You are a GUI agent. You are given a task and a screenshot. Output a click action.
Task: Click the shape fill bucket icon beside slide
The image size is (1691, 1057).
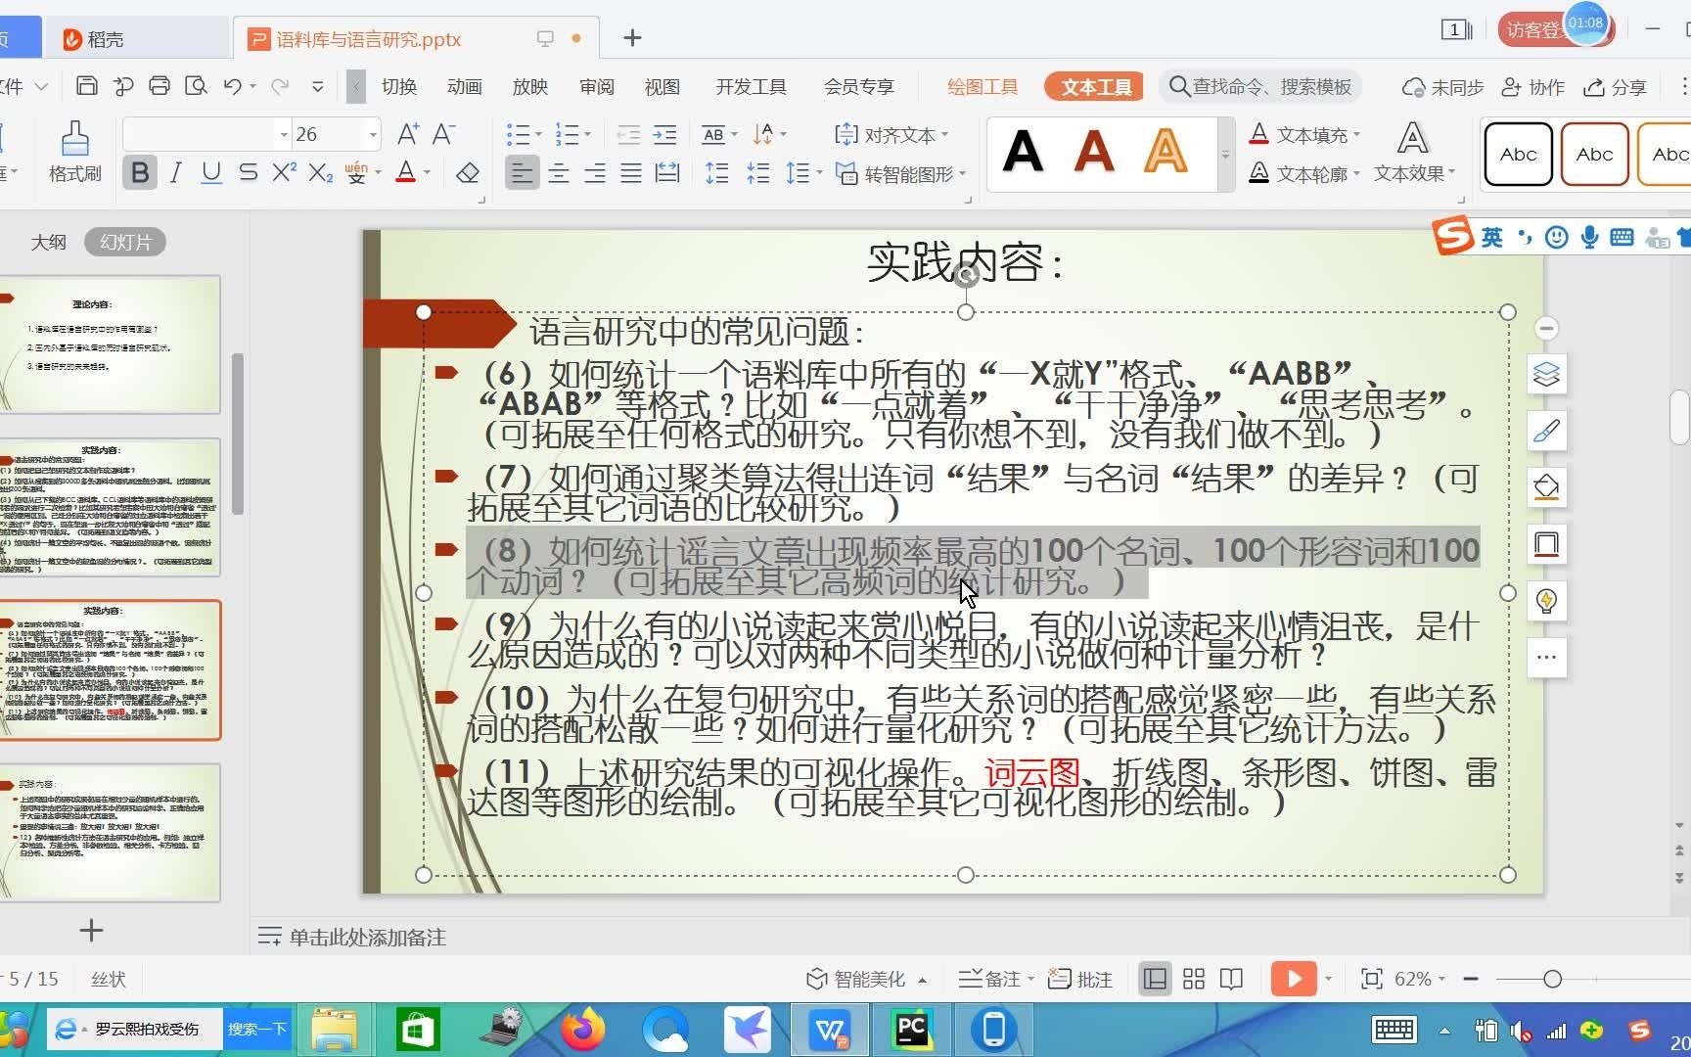click(1546, 486)
